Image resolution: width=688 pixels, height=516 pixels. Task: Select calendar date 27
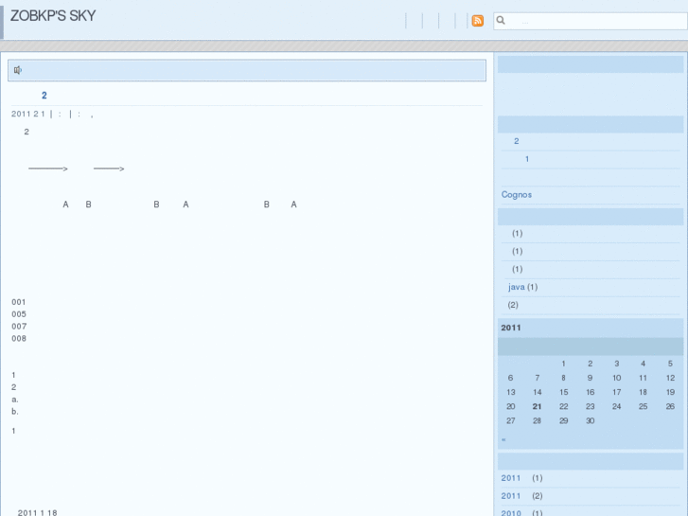[511, 420]
